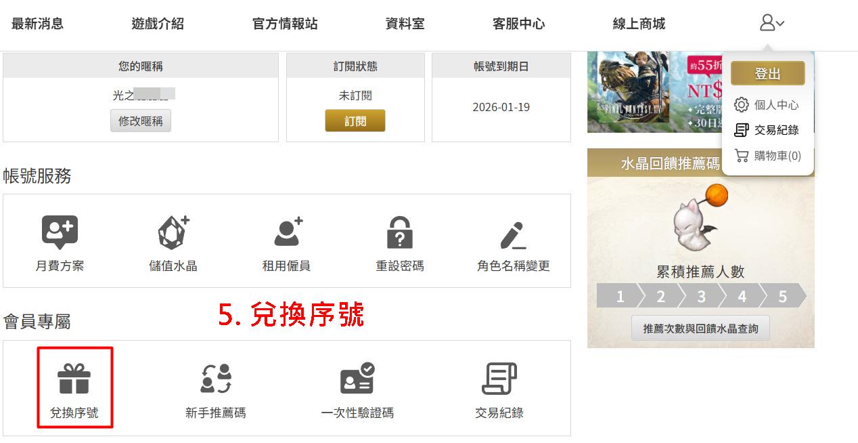The width and height of the screenshot is (858, 443).
Task: Open the 新手推薦碼 referral icon
Action: point(216,379)
